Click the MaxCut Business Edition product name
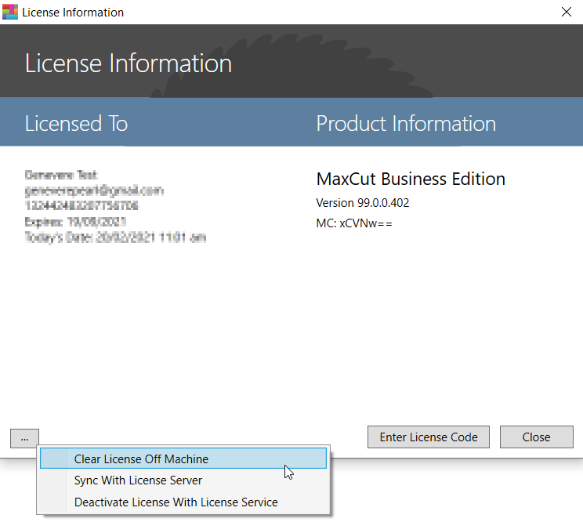The height and width of the screenshot is (522, 583). [x=410, y=179]
